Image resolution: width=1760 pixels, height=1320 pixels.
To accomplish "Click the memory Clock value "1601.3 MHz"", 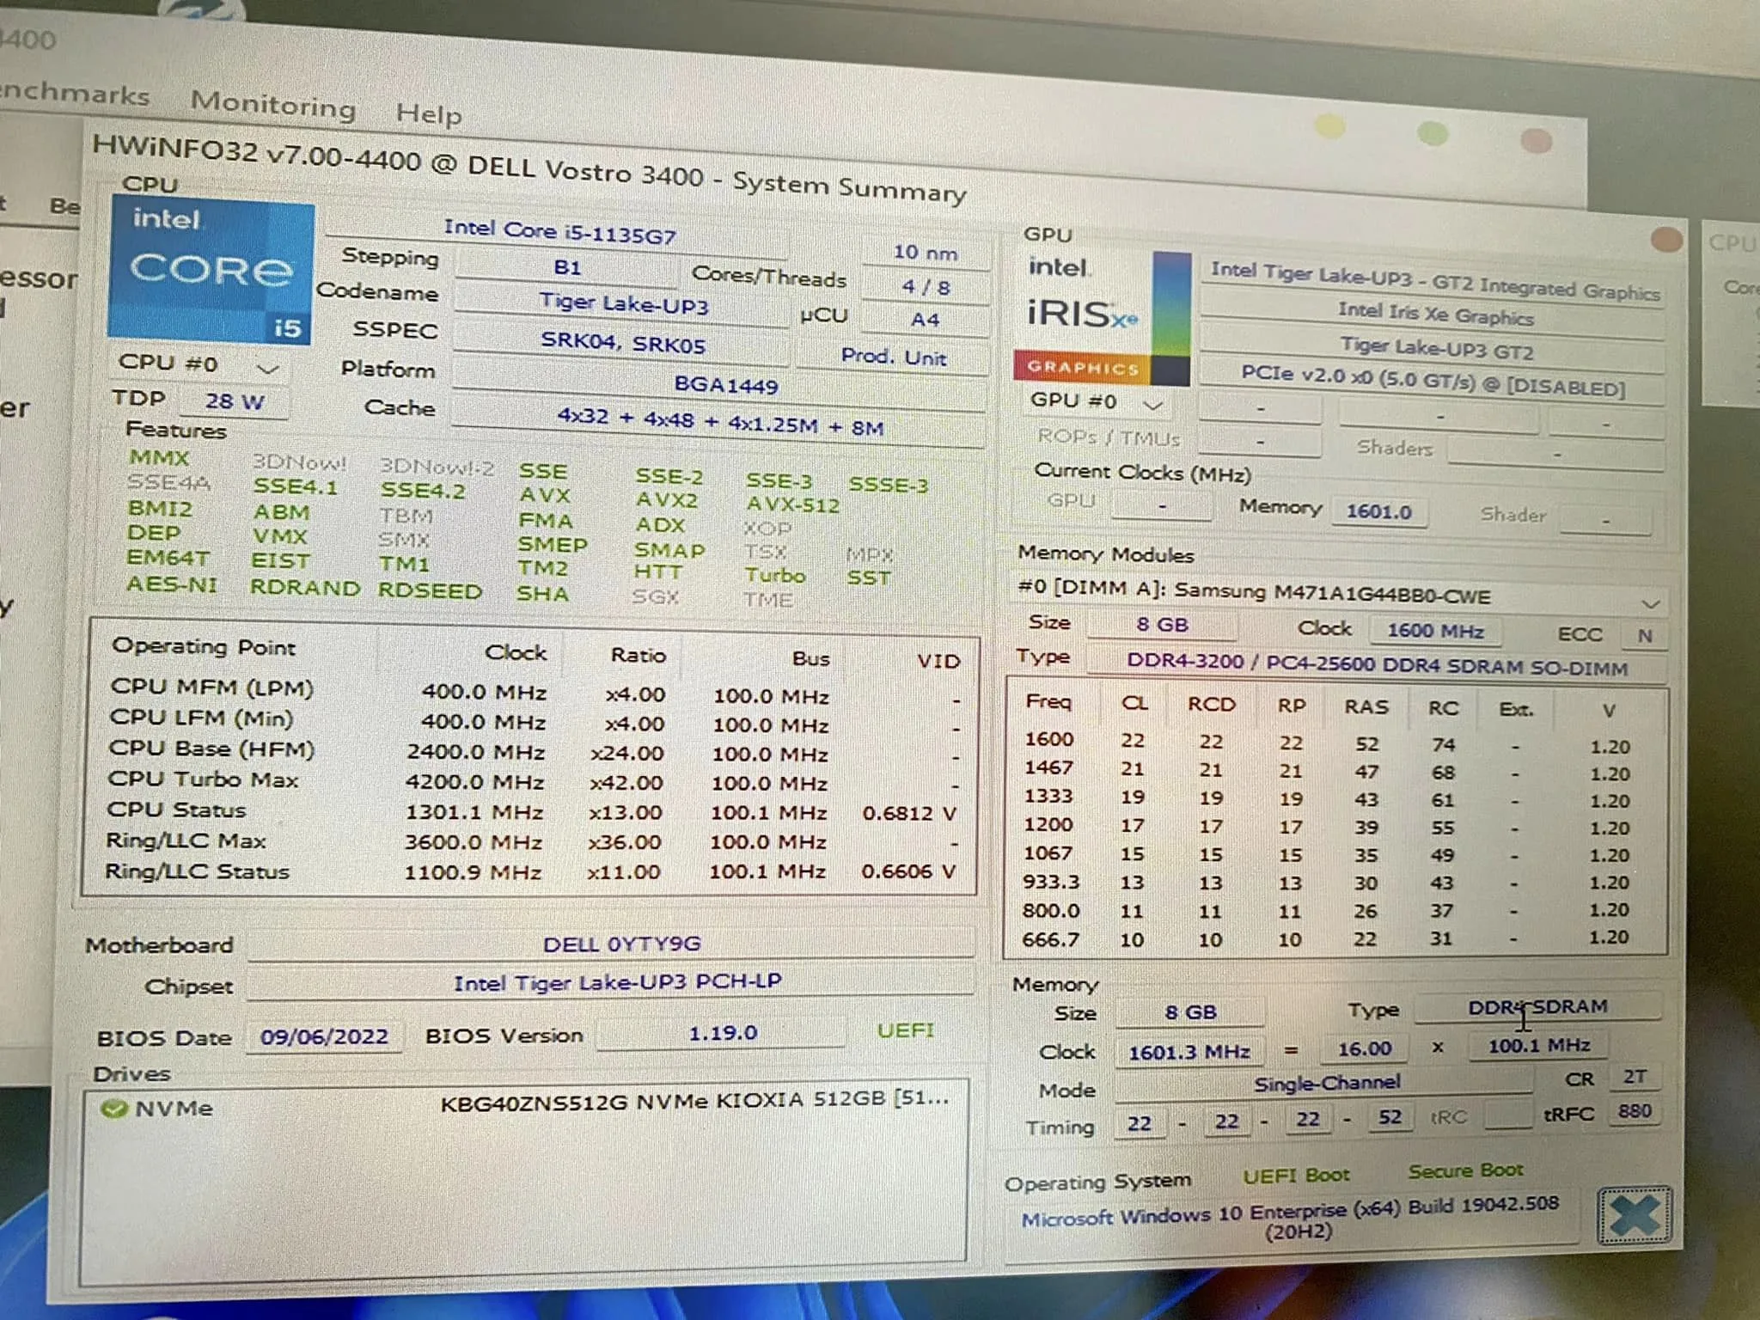I will 1189,1052.
